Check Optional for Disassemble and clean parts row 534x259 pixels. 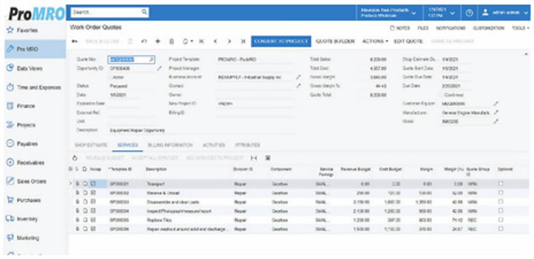[x=501, y=202]
